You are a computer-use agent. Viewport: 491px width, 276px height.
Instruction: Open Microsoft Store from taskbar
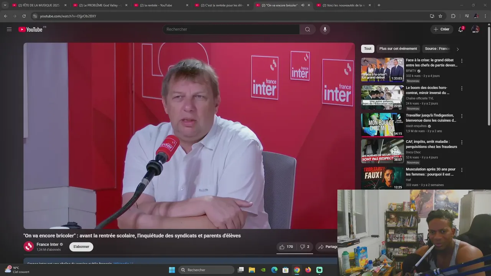pyautogui.click(x=285, y=270)
